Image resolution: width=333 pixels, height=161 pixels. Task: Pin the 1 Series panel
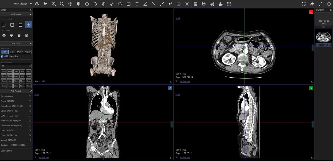(x=331, y=10)
